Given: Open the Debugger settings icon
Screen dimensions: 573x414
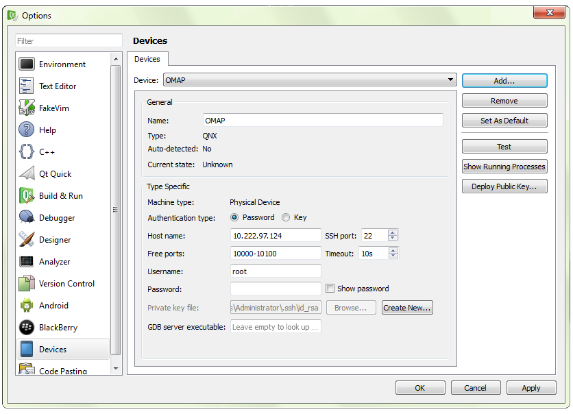Looking at the screenshot, I should [x=27, y=218].
